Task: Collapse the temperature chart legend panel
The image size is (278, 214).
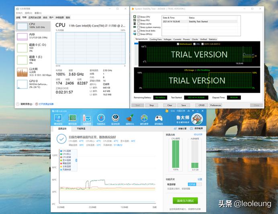Action: pos(76,160)
